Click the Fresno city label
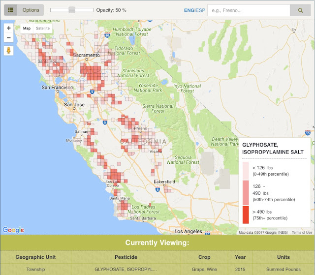Image resolution: width=315 pixels, height=275 pixels. [141, 128]
